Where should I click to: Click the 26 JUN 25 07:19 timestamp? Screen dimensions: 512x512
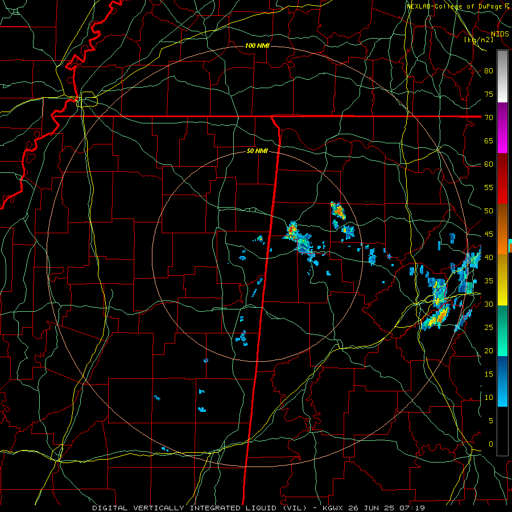(x=387, y=508)
